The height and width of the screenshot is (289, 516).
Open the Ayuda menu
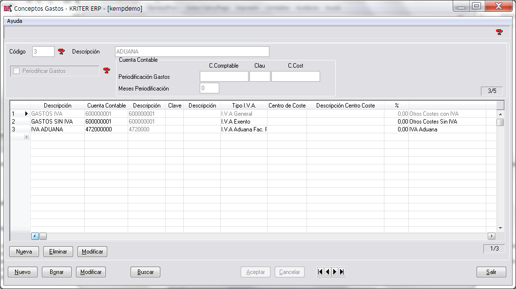15,21
